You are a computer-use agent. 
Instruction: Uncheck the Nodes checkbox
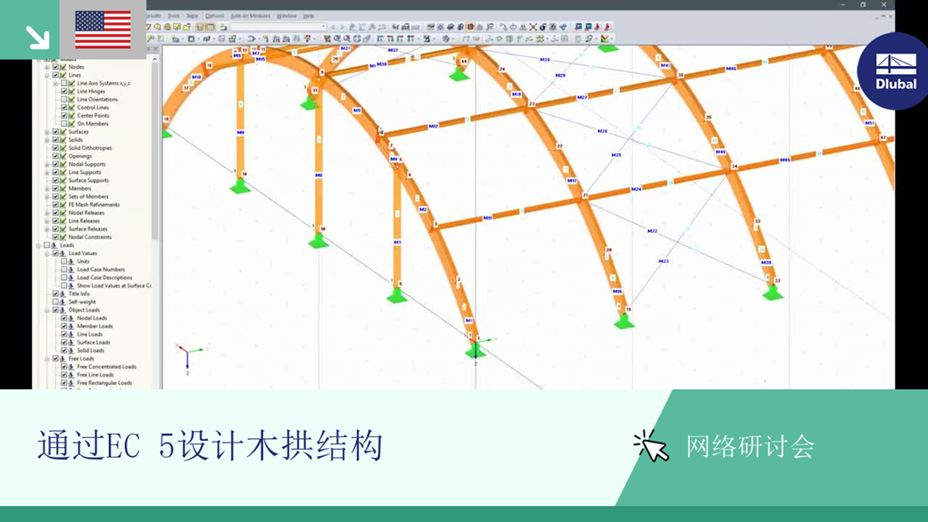55,67
